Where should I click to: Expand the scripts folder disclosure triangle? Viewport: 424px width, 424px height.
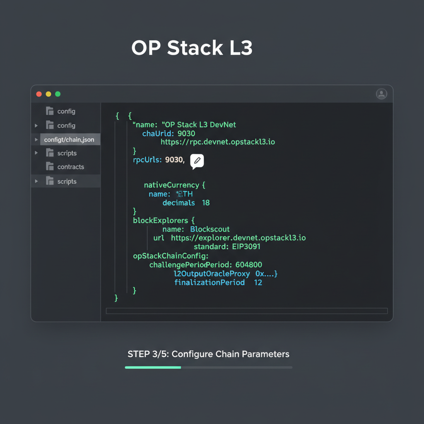click(x=36, y=153)
